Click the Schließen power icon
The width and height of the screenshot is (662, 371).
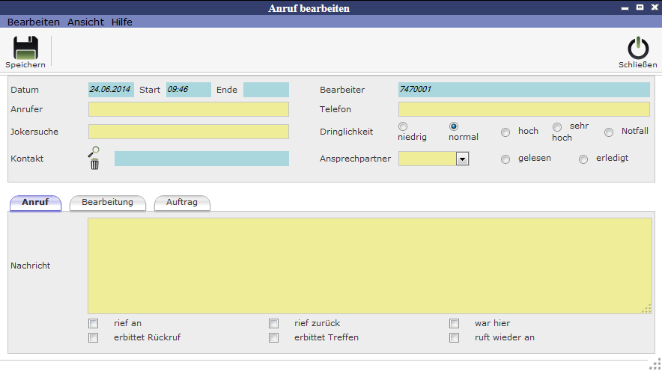[637, 49]
